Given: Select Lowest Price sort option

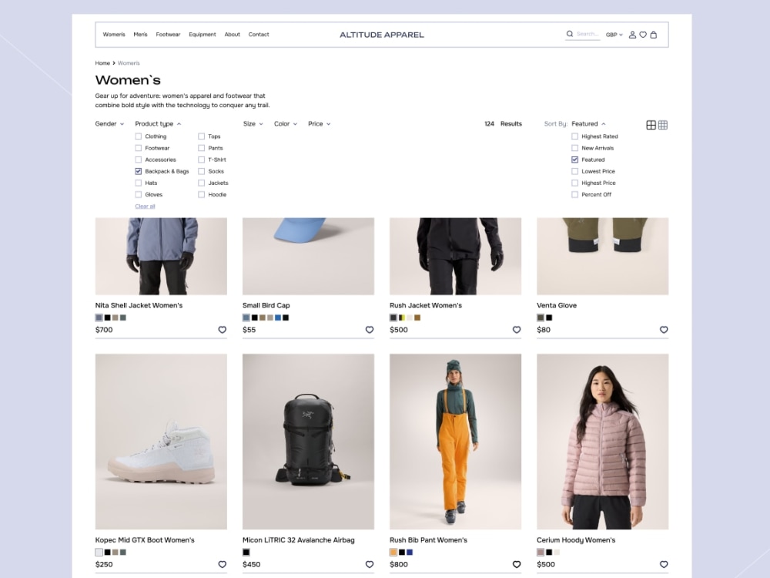Looking at the screenshot, I should click(x=575, y=171).
